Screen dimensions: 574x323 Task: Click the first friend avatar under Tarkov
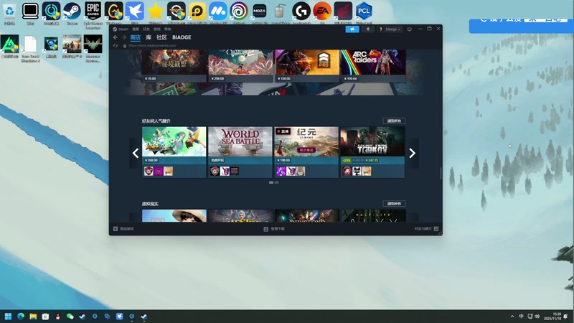347,171
